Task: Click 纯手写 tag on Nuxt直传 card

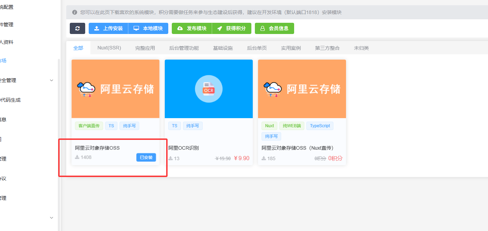Action: pos(271,136)
